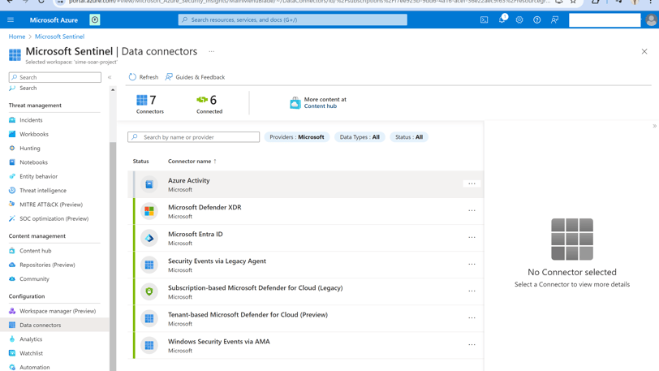Image resolution: width=659 pixels, height=371 pixels.
Task: Open the notifications bell
Action: point(502,19)
